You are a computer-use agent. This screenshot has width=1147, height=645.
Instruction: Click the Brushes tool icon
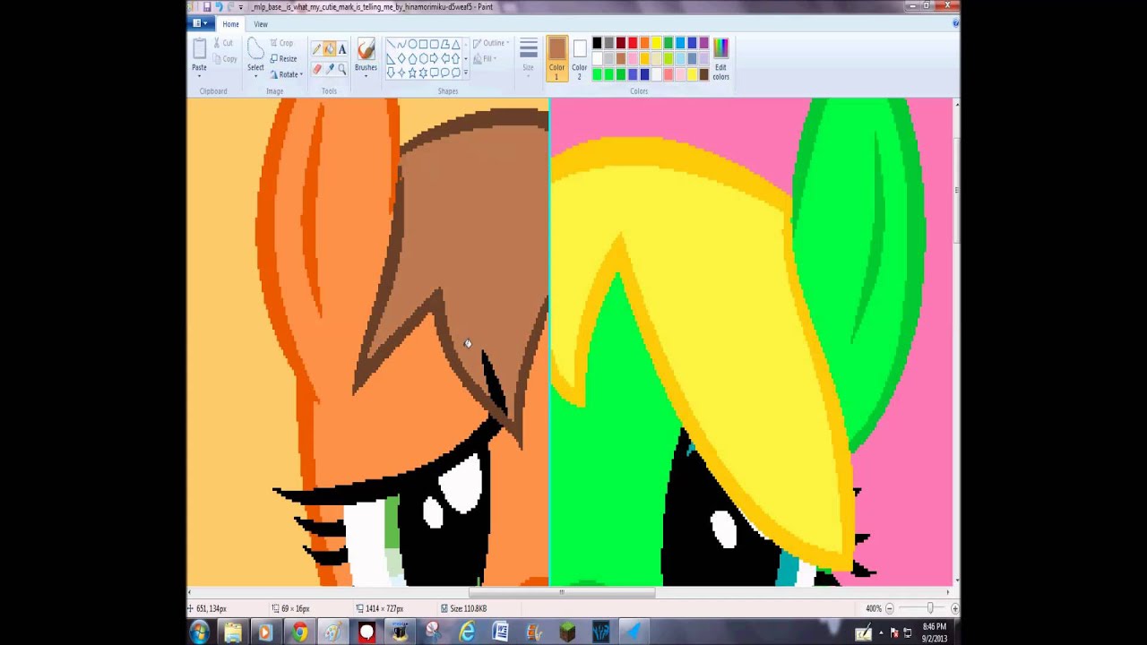click(x=366, y=49)
